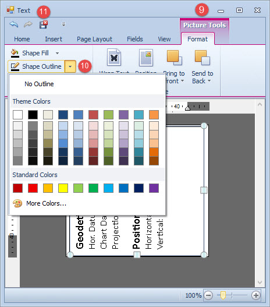The height and width of the screenshot is (307, 270).
Task: Select the Format tab under Picture Tools
Action: (x=197, y=39)
